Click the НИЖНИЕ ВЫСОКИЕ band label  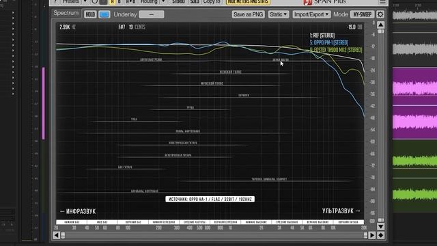click(256, 222)
